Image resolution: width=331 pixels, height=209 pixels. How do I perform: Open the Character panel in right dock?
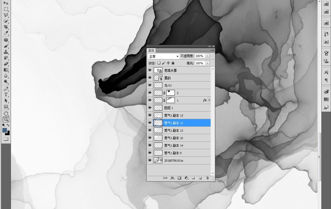click(x=326, y=73)
